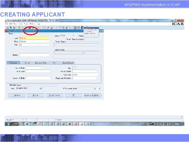Click the Copy toolbar icon
189x142 pixels.
(41, 28)
